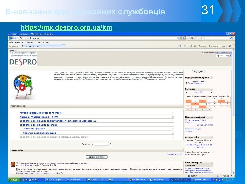The height and width of the screenshot is (184, 245).
Task: Open the full recent activity report link
Action: pos(199,146)
